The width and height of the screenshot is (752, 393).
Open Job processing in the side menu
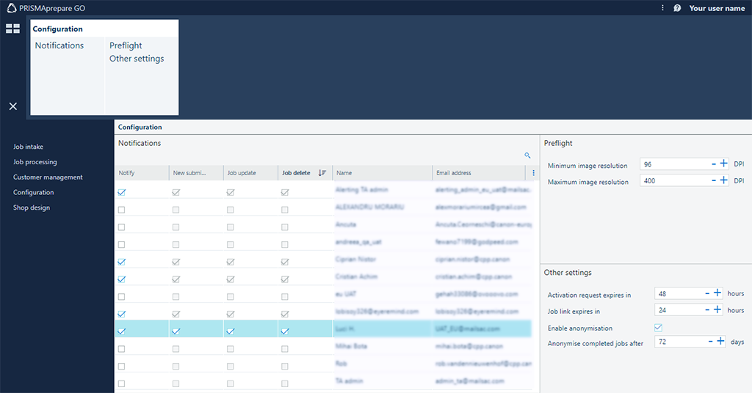click(35, 162)
